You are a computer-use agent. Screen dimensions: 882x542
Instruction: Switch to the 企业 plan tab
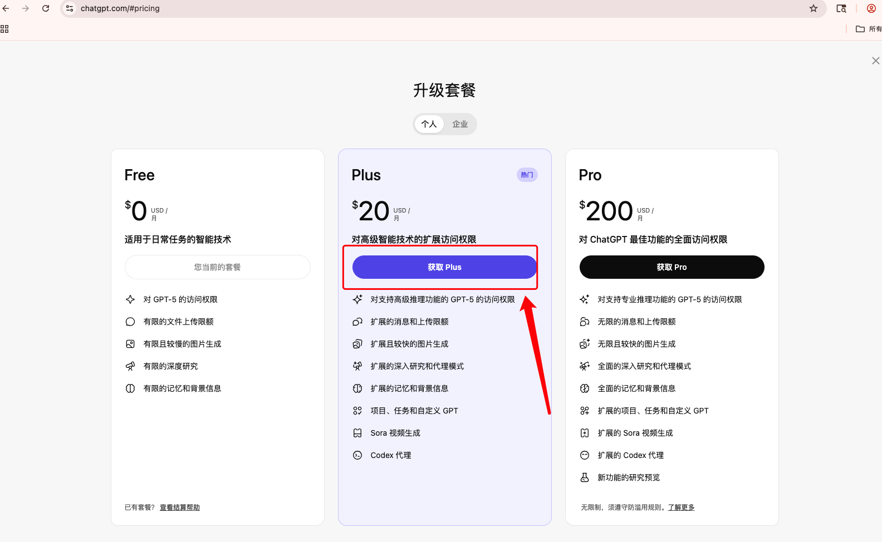(460, 124)
